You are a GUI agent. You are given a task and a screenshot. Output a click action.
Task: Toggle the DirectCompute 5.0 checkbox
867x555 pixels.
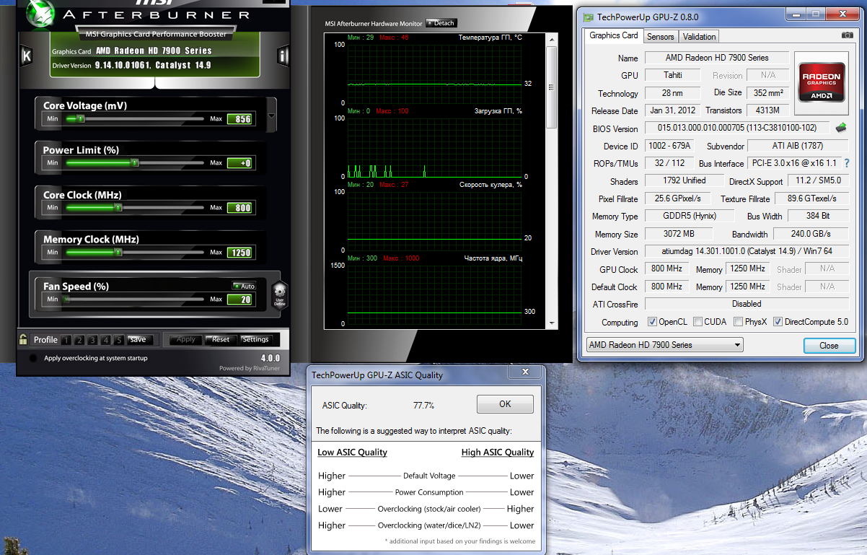(778, 322)
